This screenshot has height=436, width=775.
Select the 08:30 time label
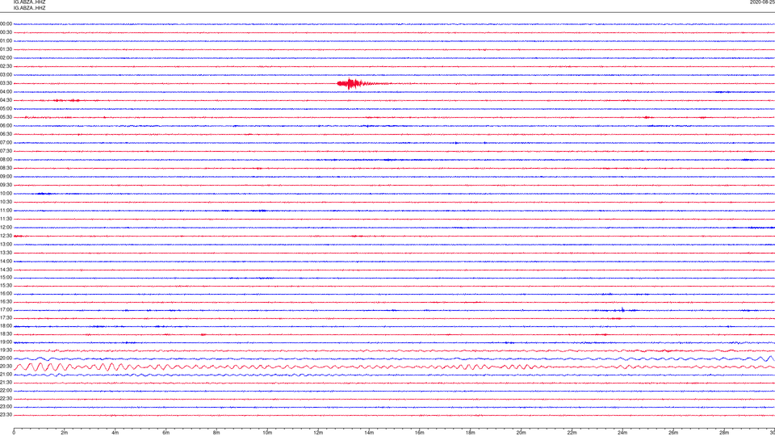[6, 168]
